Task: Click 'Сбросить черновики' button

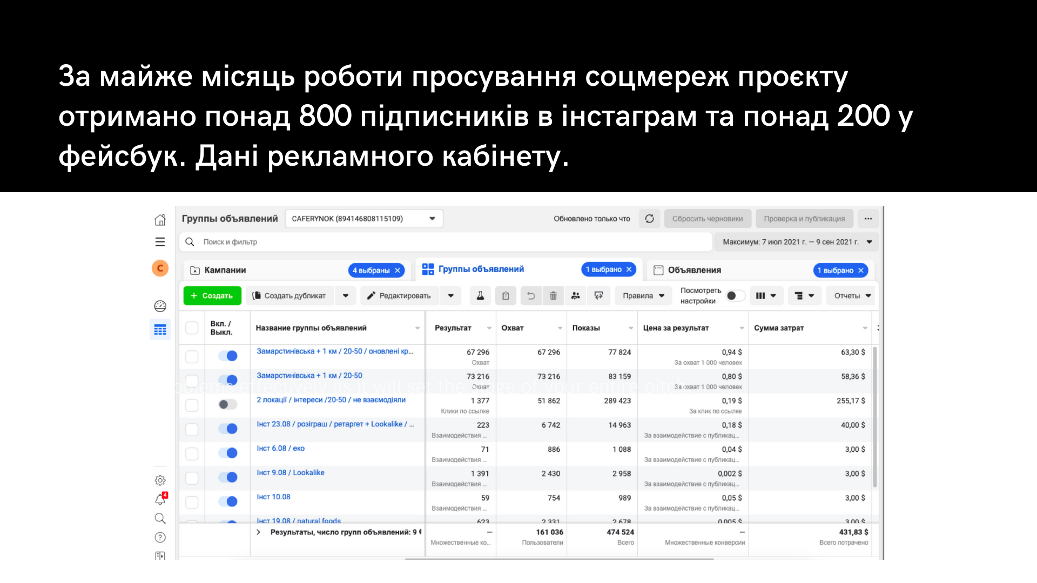Action: pyautogui.click(x=708, y=219)
